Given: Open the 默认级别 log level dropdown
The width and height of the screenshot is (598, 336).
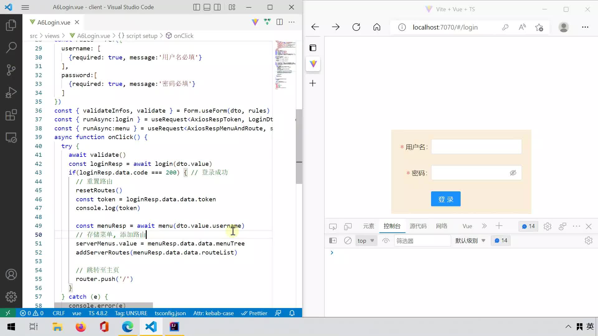Looking at the screenshot, I should click(x=470, y=240).
